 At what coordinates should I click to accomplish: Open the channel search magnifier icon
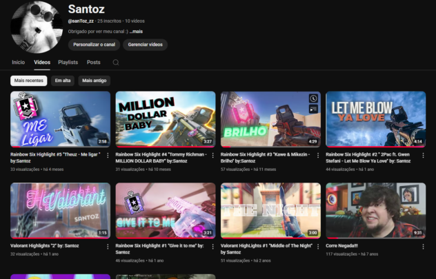pyautogui.click(x=116, y=63)
